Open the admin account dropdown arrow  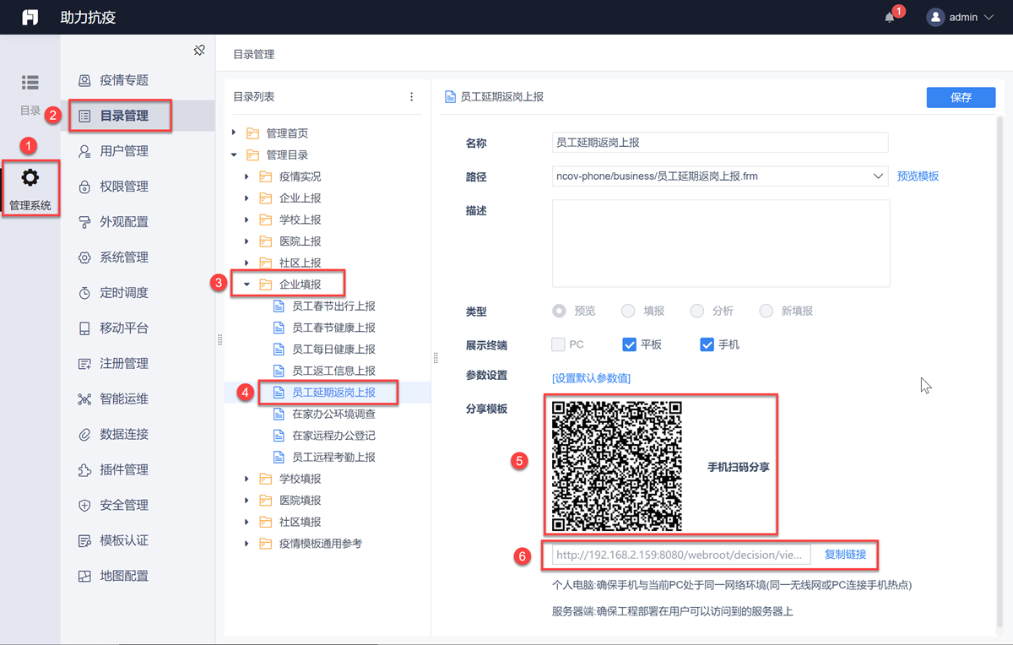[989, 17]
